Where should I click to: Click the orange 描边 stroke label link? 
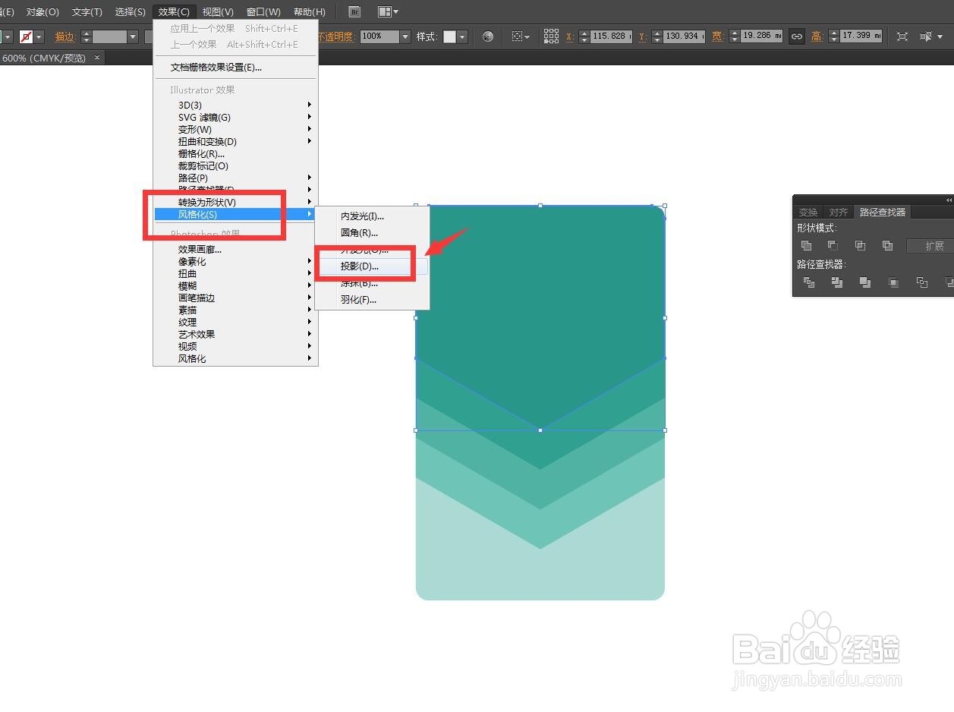click(65, 36)
